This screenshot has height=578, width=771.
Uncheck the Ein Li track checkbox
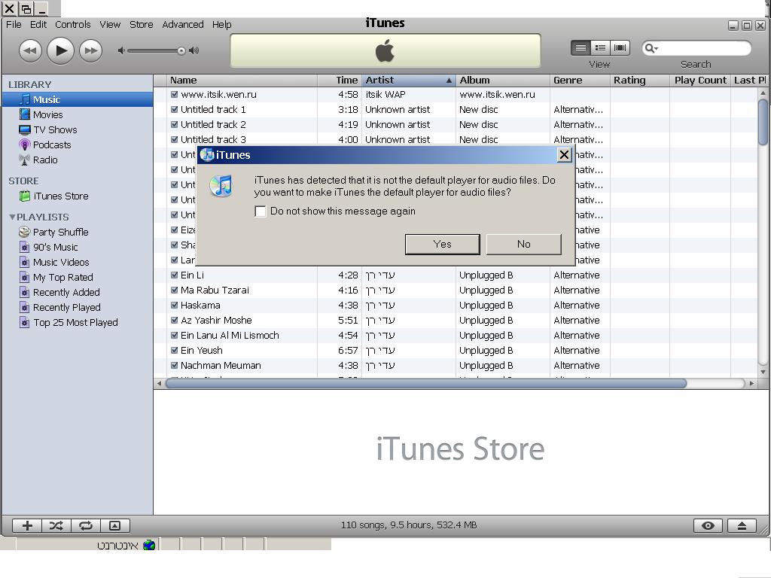point(174,275)
